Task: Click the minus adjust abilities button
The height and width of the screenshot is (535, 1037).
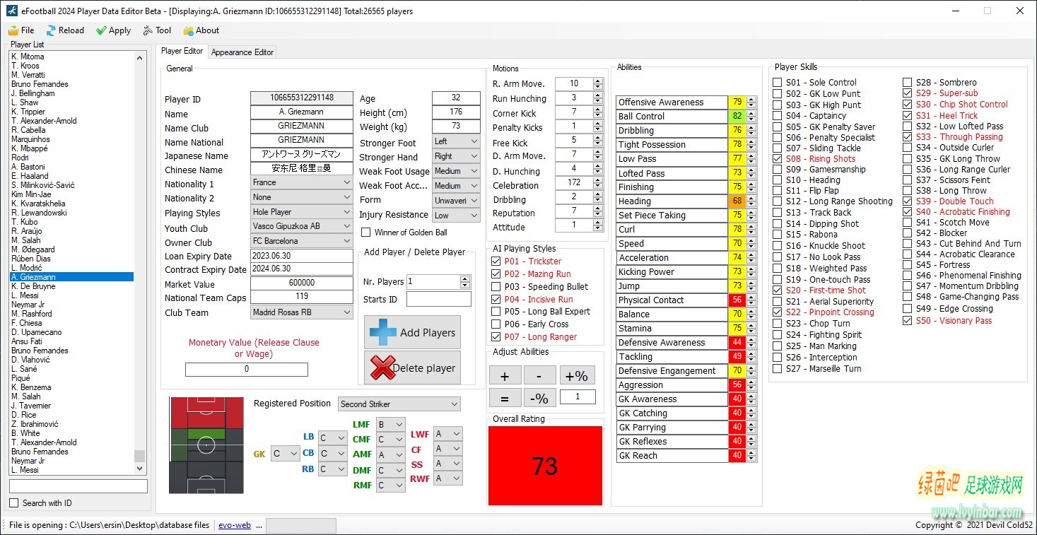Action: 539,375
